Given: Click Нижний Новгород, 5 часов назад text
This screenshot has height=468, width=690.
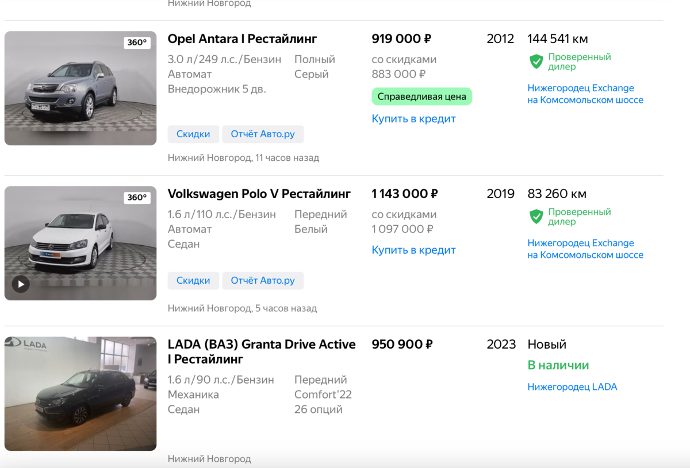Looking at the screenshot, I should [x=242, y=308].
